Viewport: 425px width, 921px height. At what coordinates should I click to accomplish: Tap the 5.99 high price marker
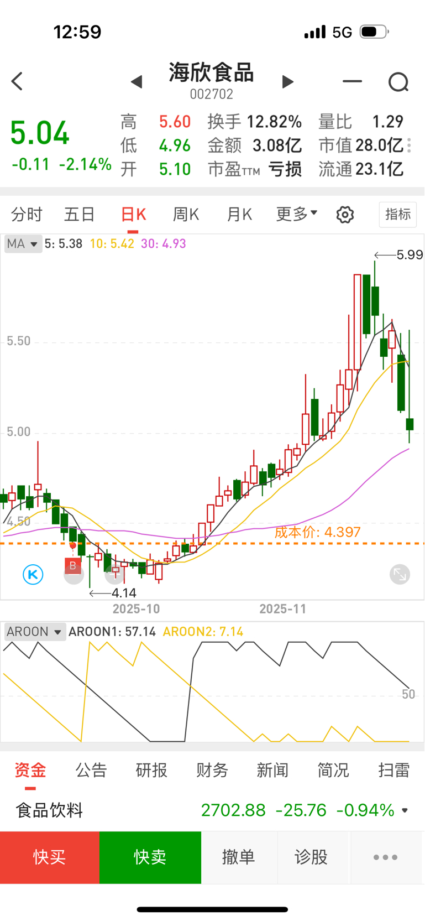(x=410, y=255)
